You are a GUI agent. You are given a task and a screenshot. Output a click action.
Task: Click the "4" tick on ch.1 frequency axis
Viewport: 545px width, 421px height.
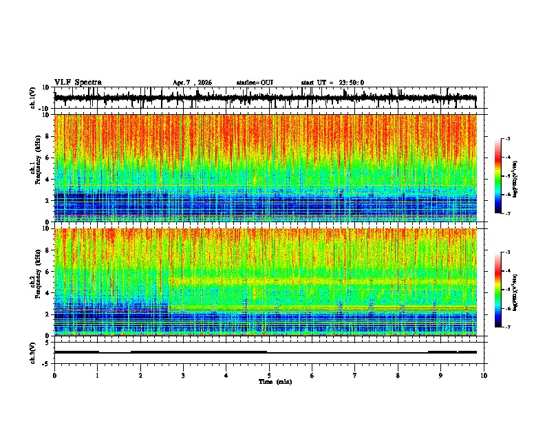[48, 180]
